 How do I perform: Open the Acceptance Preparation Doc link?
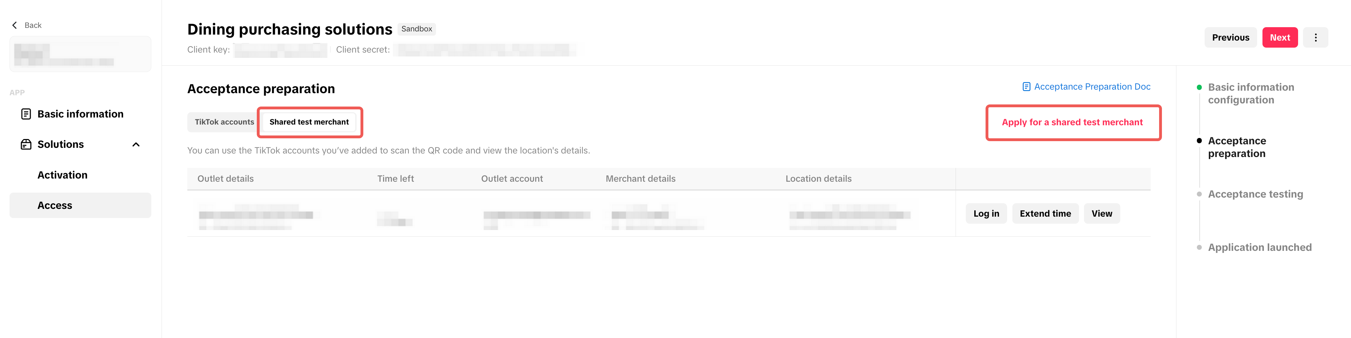pyautogui.click(x=1092, y=86)
